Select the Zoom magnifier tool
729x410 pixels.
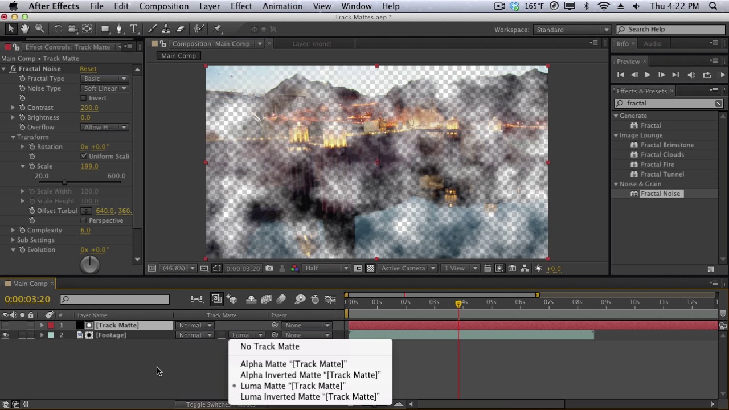tap(40, 29)
